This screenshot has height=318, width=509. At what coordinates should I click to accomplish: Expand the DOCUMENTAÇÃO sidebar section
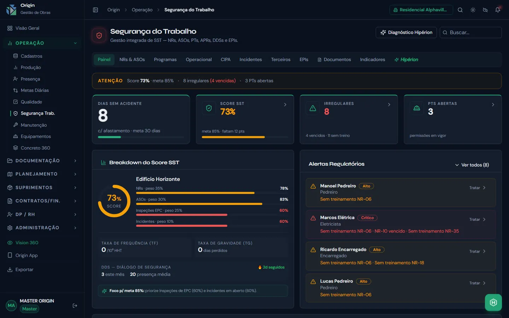coord(42,161)
